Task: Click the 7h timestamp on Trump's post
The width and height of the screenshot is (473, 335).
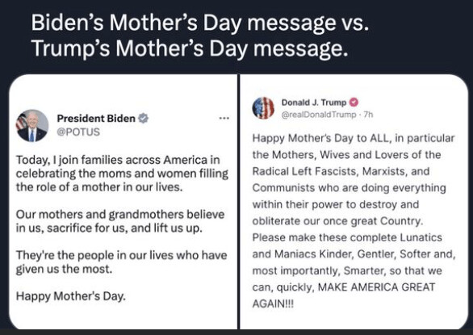Action: tap(368, 115)
